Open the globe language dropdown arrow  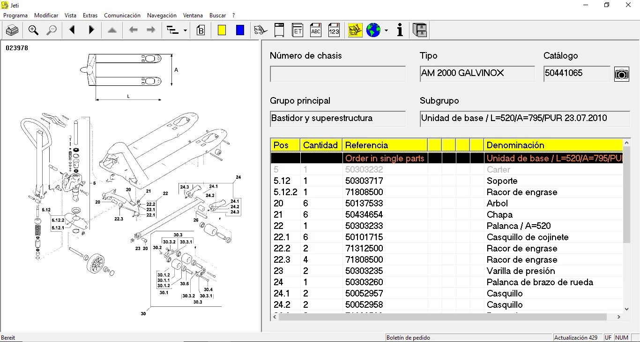click(386, 31)
